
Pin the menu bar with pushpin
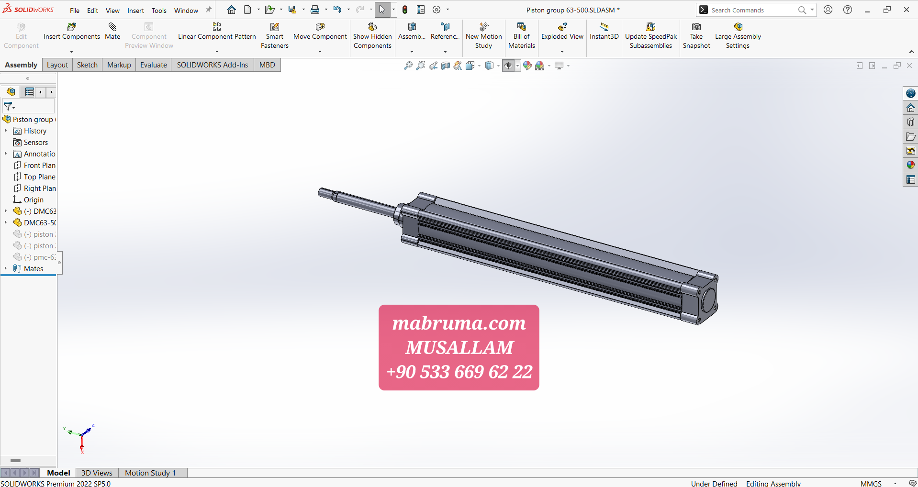[209, 10]
